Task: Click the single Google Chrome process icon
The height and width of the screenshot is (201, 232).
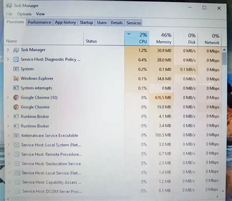Action: click(x=16, y=107)
